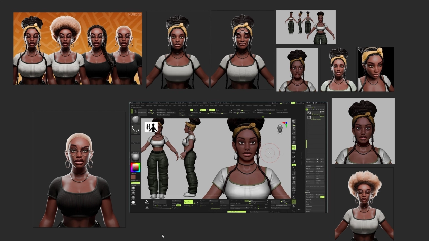Click the main color swatch below Gradient
This screenshot has height=241, width=429.
133,177
